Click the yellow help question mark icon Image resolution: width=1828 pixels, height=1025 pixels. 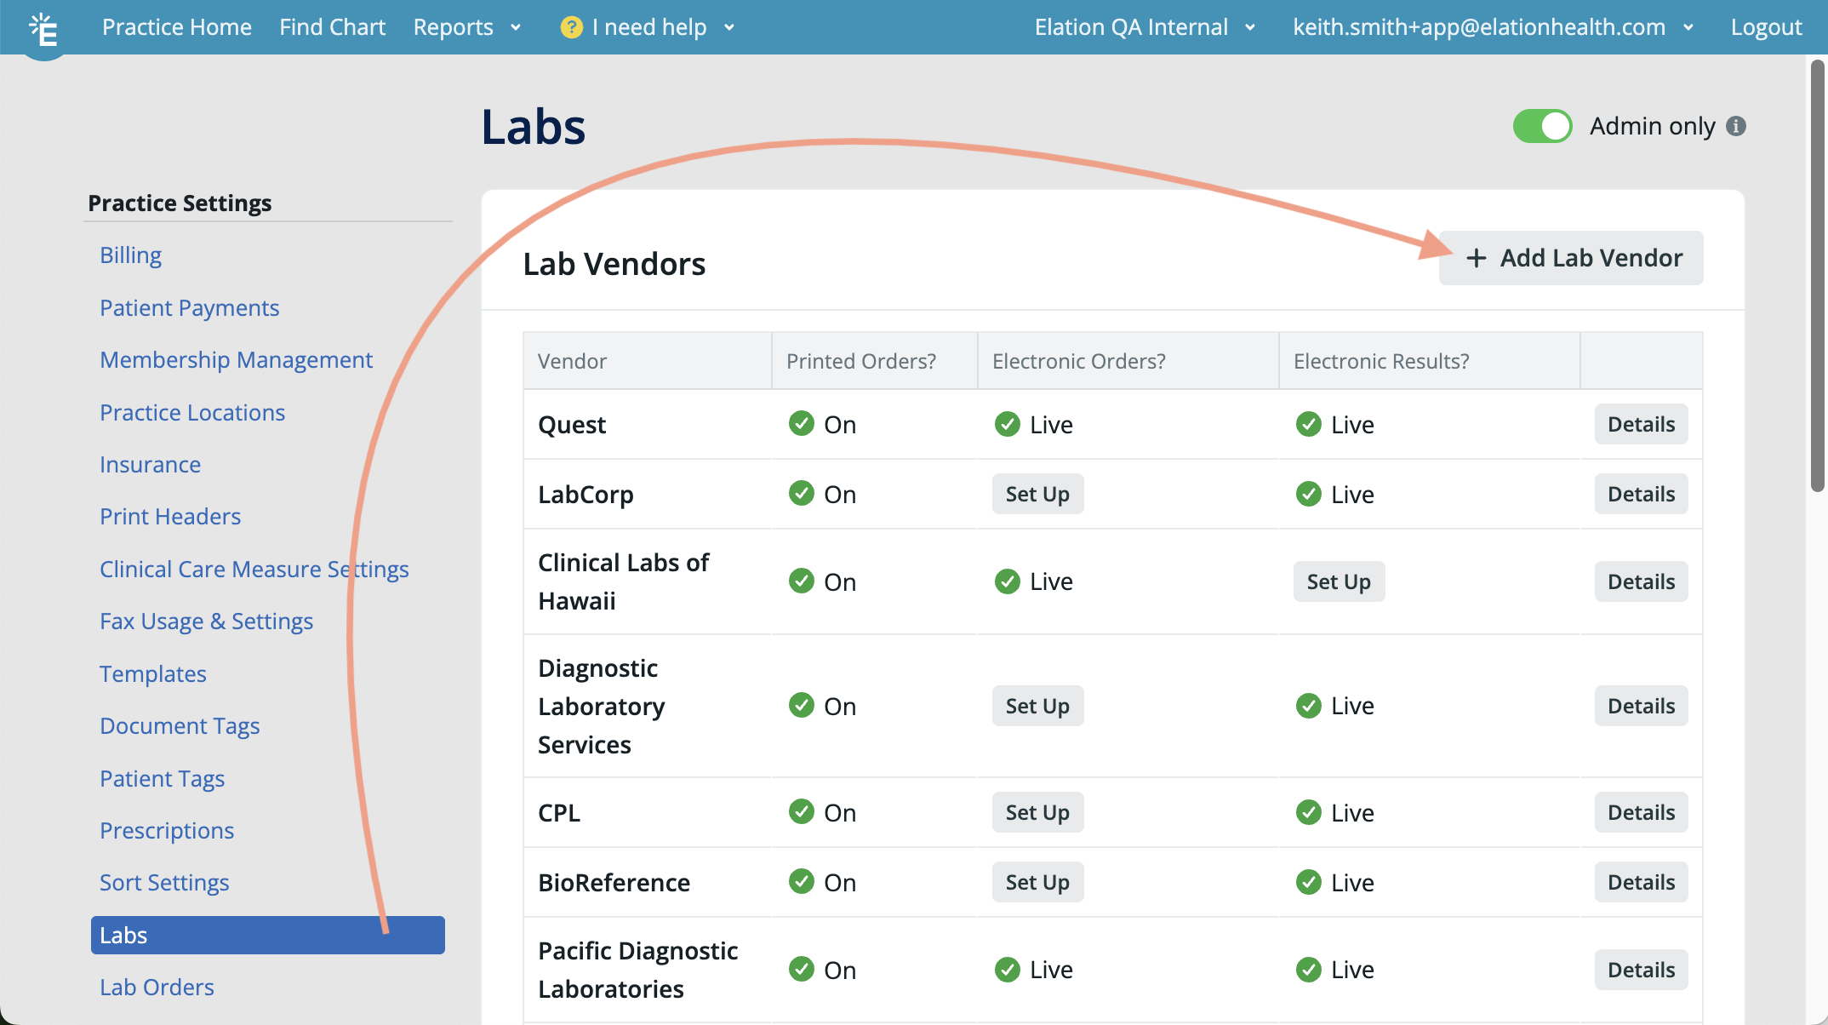[x=571, y=27]
